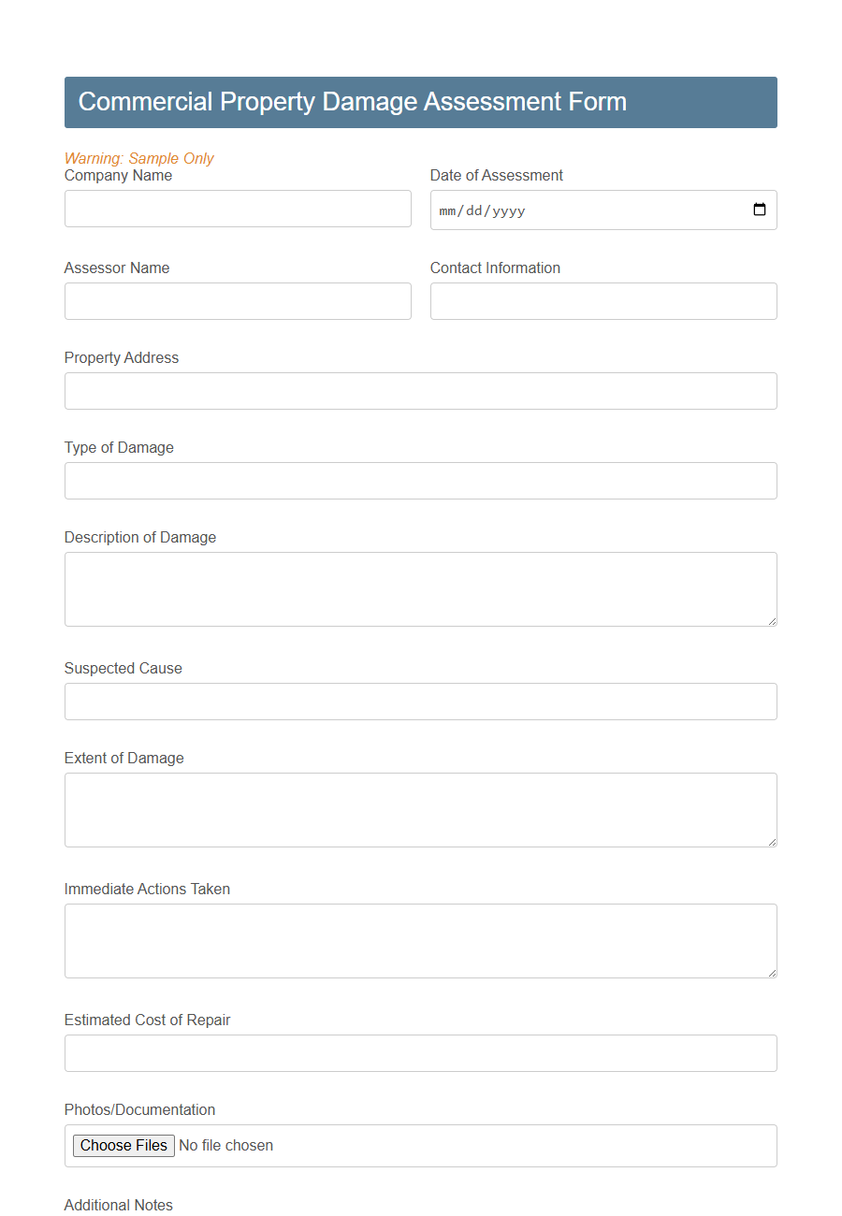Click the Choose Files button
The image size is (842, 1216).
[x=123, y=1145]
